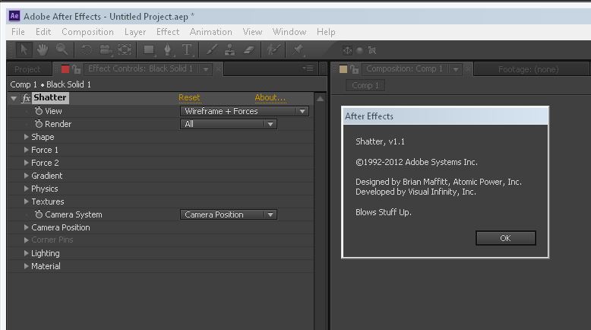Select the Comp 1 breadcrumb tab
Viewport: 591px width, 330px height.
[365, 86]
